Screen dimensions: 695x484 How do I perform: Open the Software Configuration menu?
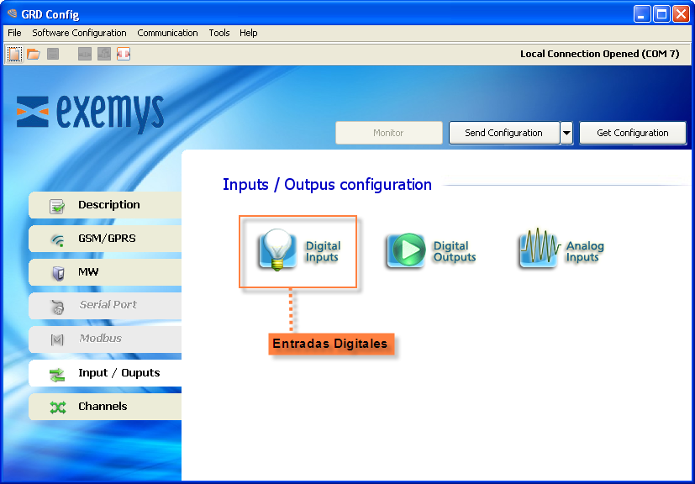[79, 33]
